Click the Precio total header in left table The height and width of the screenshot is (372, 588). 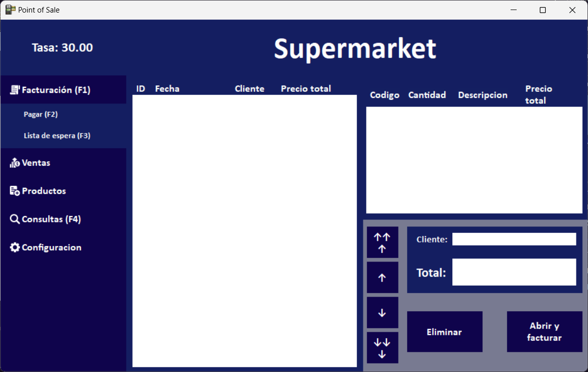click(306, 89)
